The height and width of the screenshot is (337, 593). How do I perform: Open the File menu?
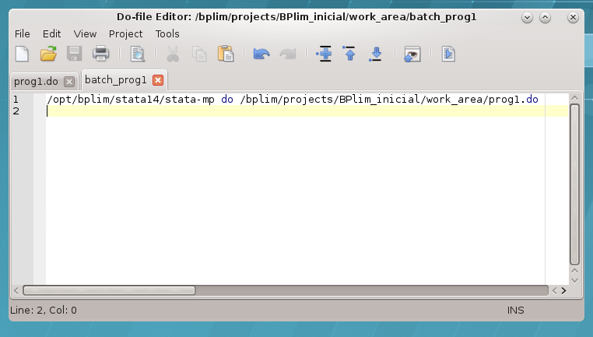tap(23, 33)
